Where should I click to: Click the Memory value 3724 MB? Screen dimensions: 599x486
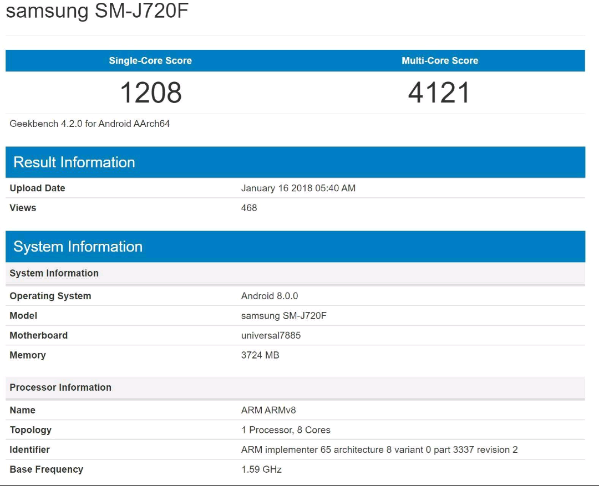[x=260, y=355]
